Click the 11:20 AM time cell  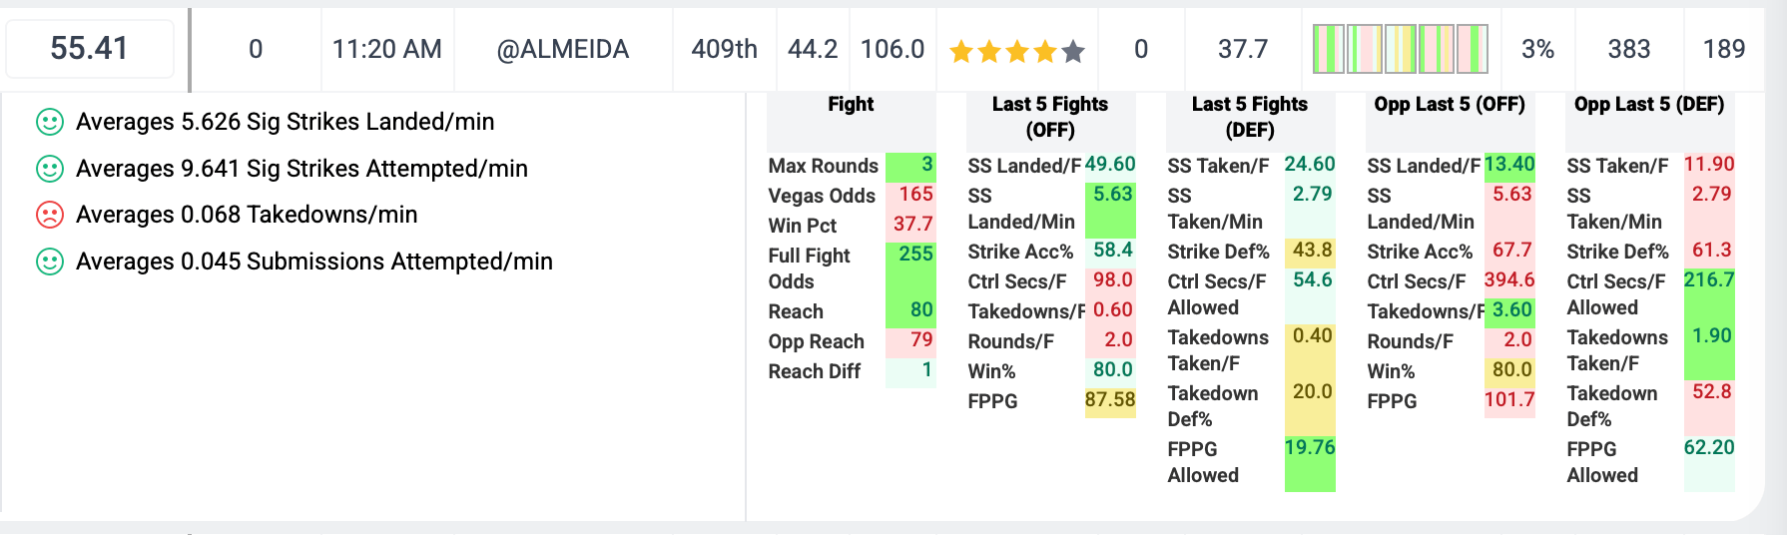(x=387, y=49)
